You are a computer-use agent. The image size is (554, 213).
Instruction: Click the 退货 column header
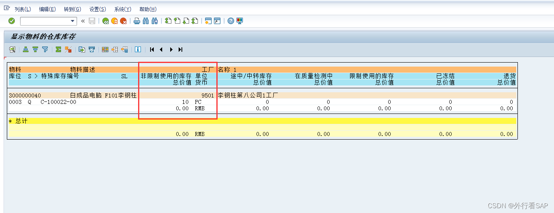pyautogui.click(x=510, y=76)
